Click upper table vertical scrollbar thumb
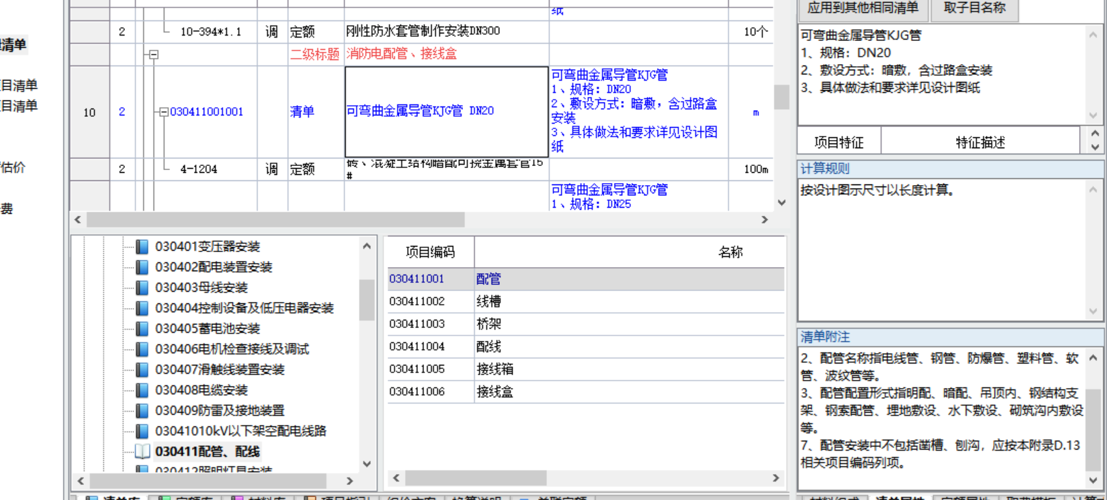 [x=781, y=97]
